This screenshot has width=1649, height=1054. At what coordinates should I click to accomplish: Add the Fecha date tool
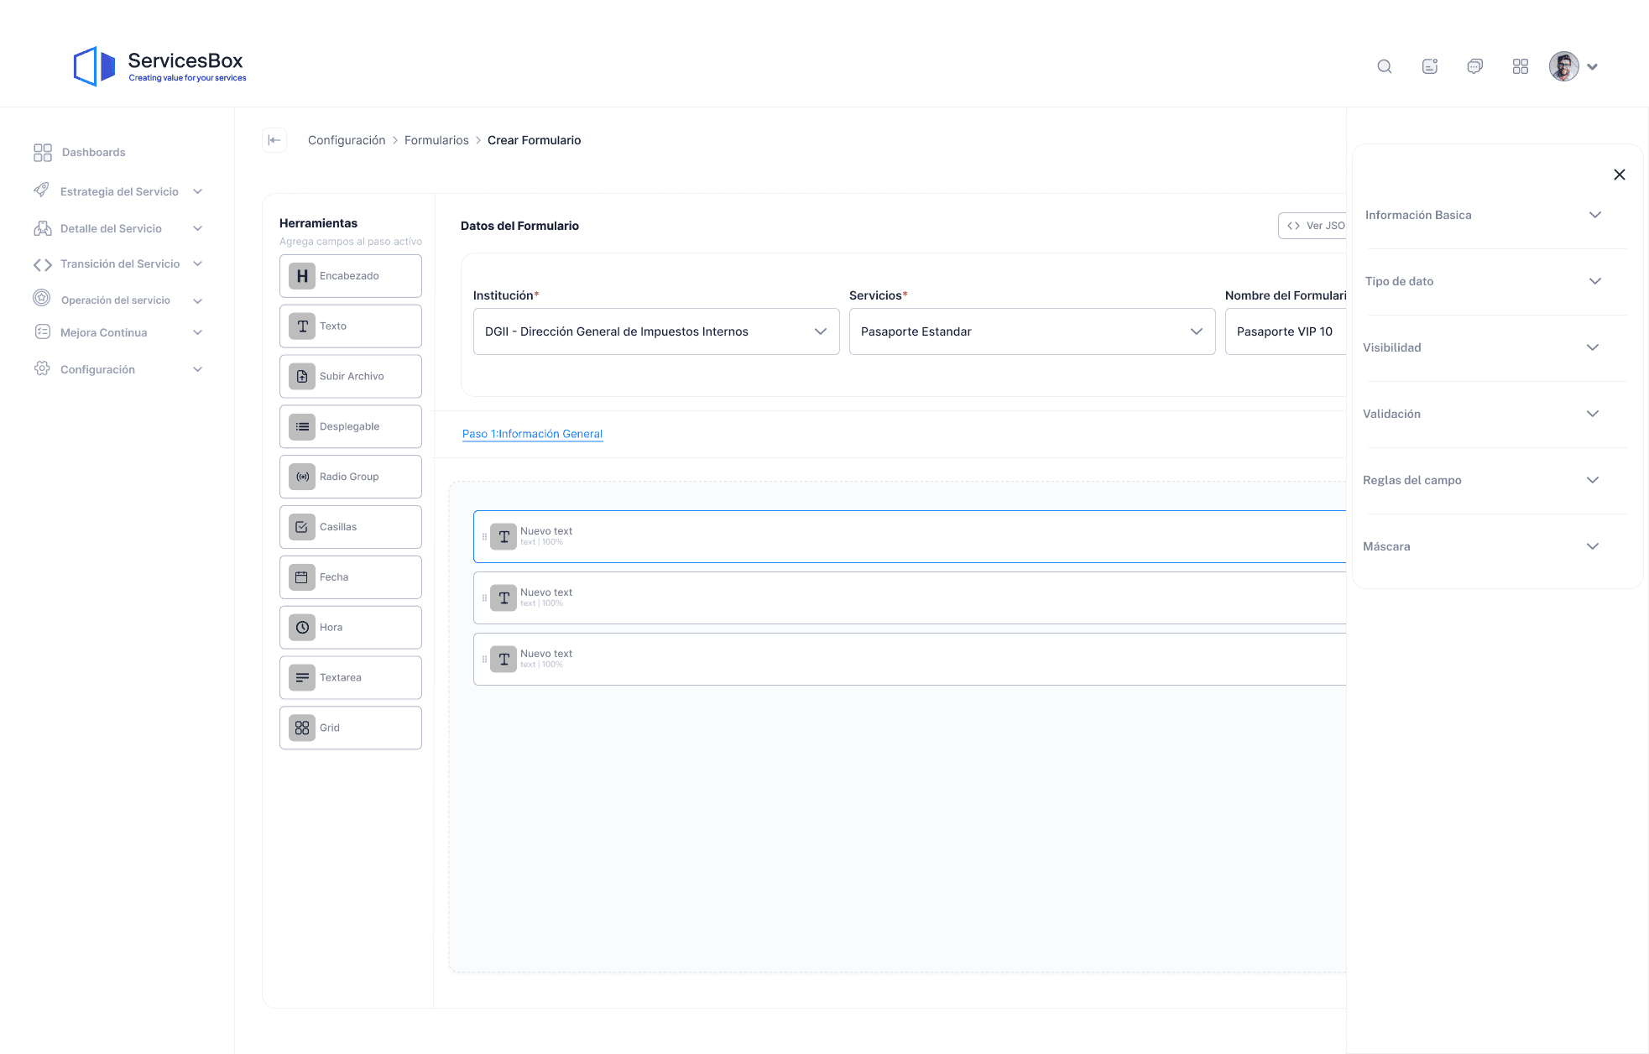[350, 577]
